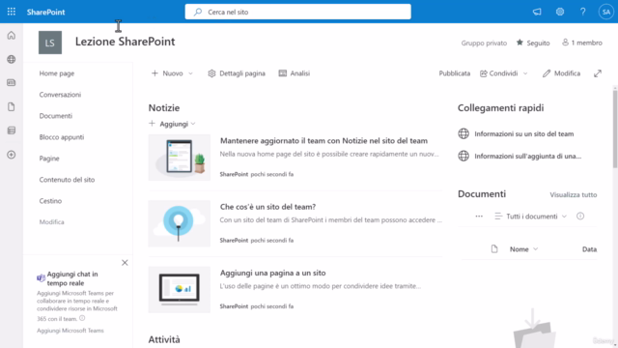Screen dimensions: 618x348
Task: Select Blocco appunti in left navigation
Action: pos(62,137)
